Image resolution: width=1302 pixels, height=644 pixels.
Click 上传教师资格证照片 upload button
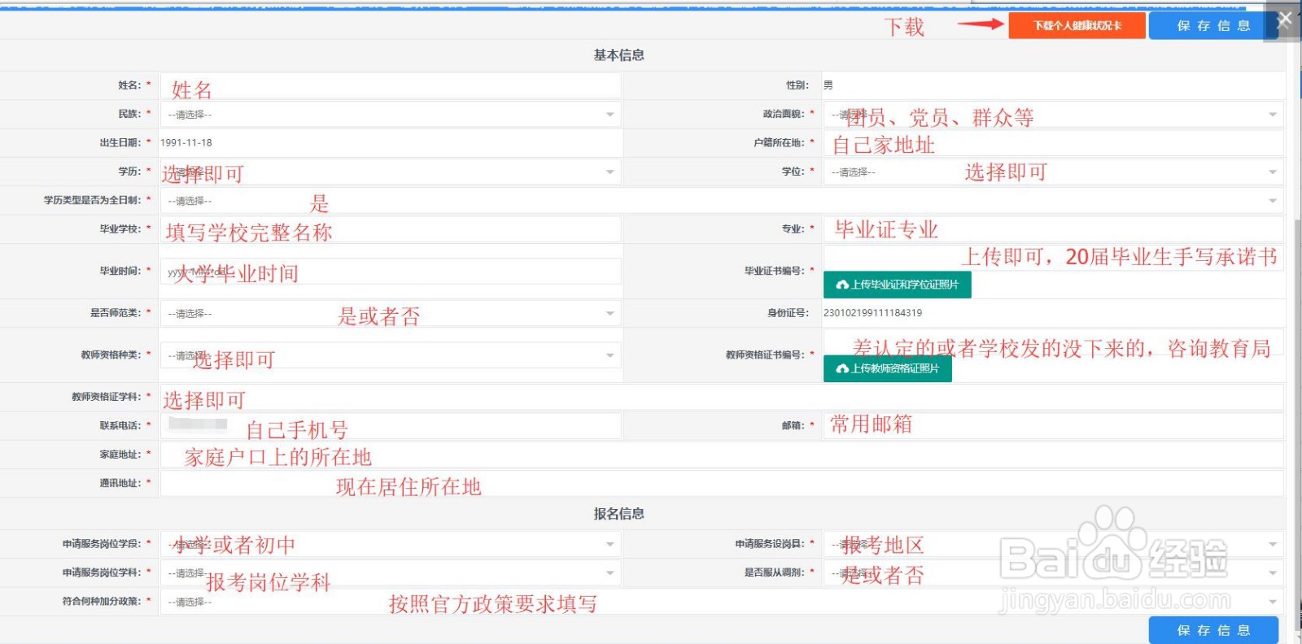[888, 368]
